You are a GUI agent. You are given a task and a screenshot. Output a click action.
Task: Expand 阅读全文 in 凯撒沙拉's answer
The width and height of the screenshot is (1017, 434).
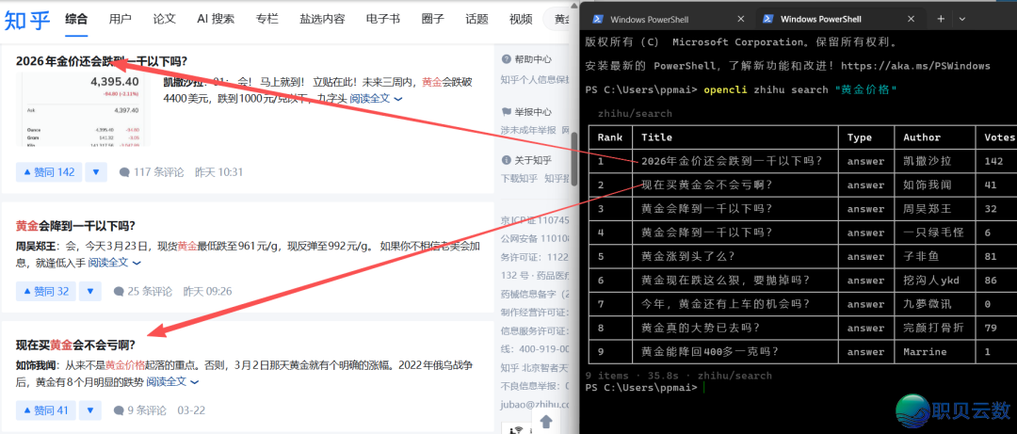pos(376,99)
